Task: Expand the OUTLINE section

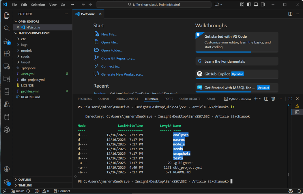Action: [x=25, y=180]
